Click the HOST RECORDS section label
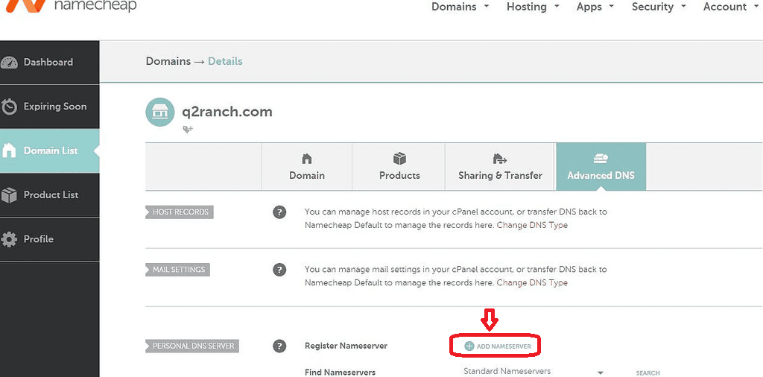 (x=180, y=212)
